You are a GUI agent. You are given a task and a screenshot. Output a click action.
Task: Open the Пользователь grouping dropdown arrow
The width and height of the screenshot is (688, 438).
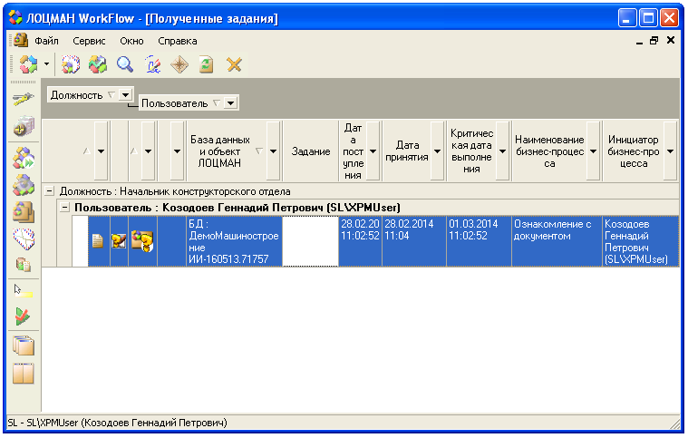tap(231, 103)
